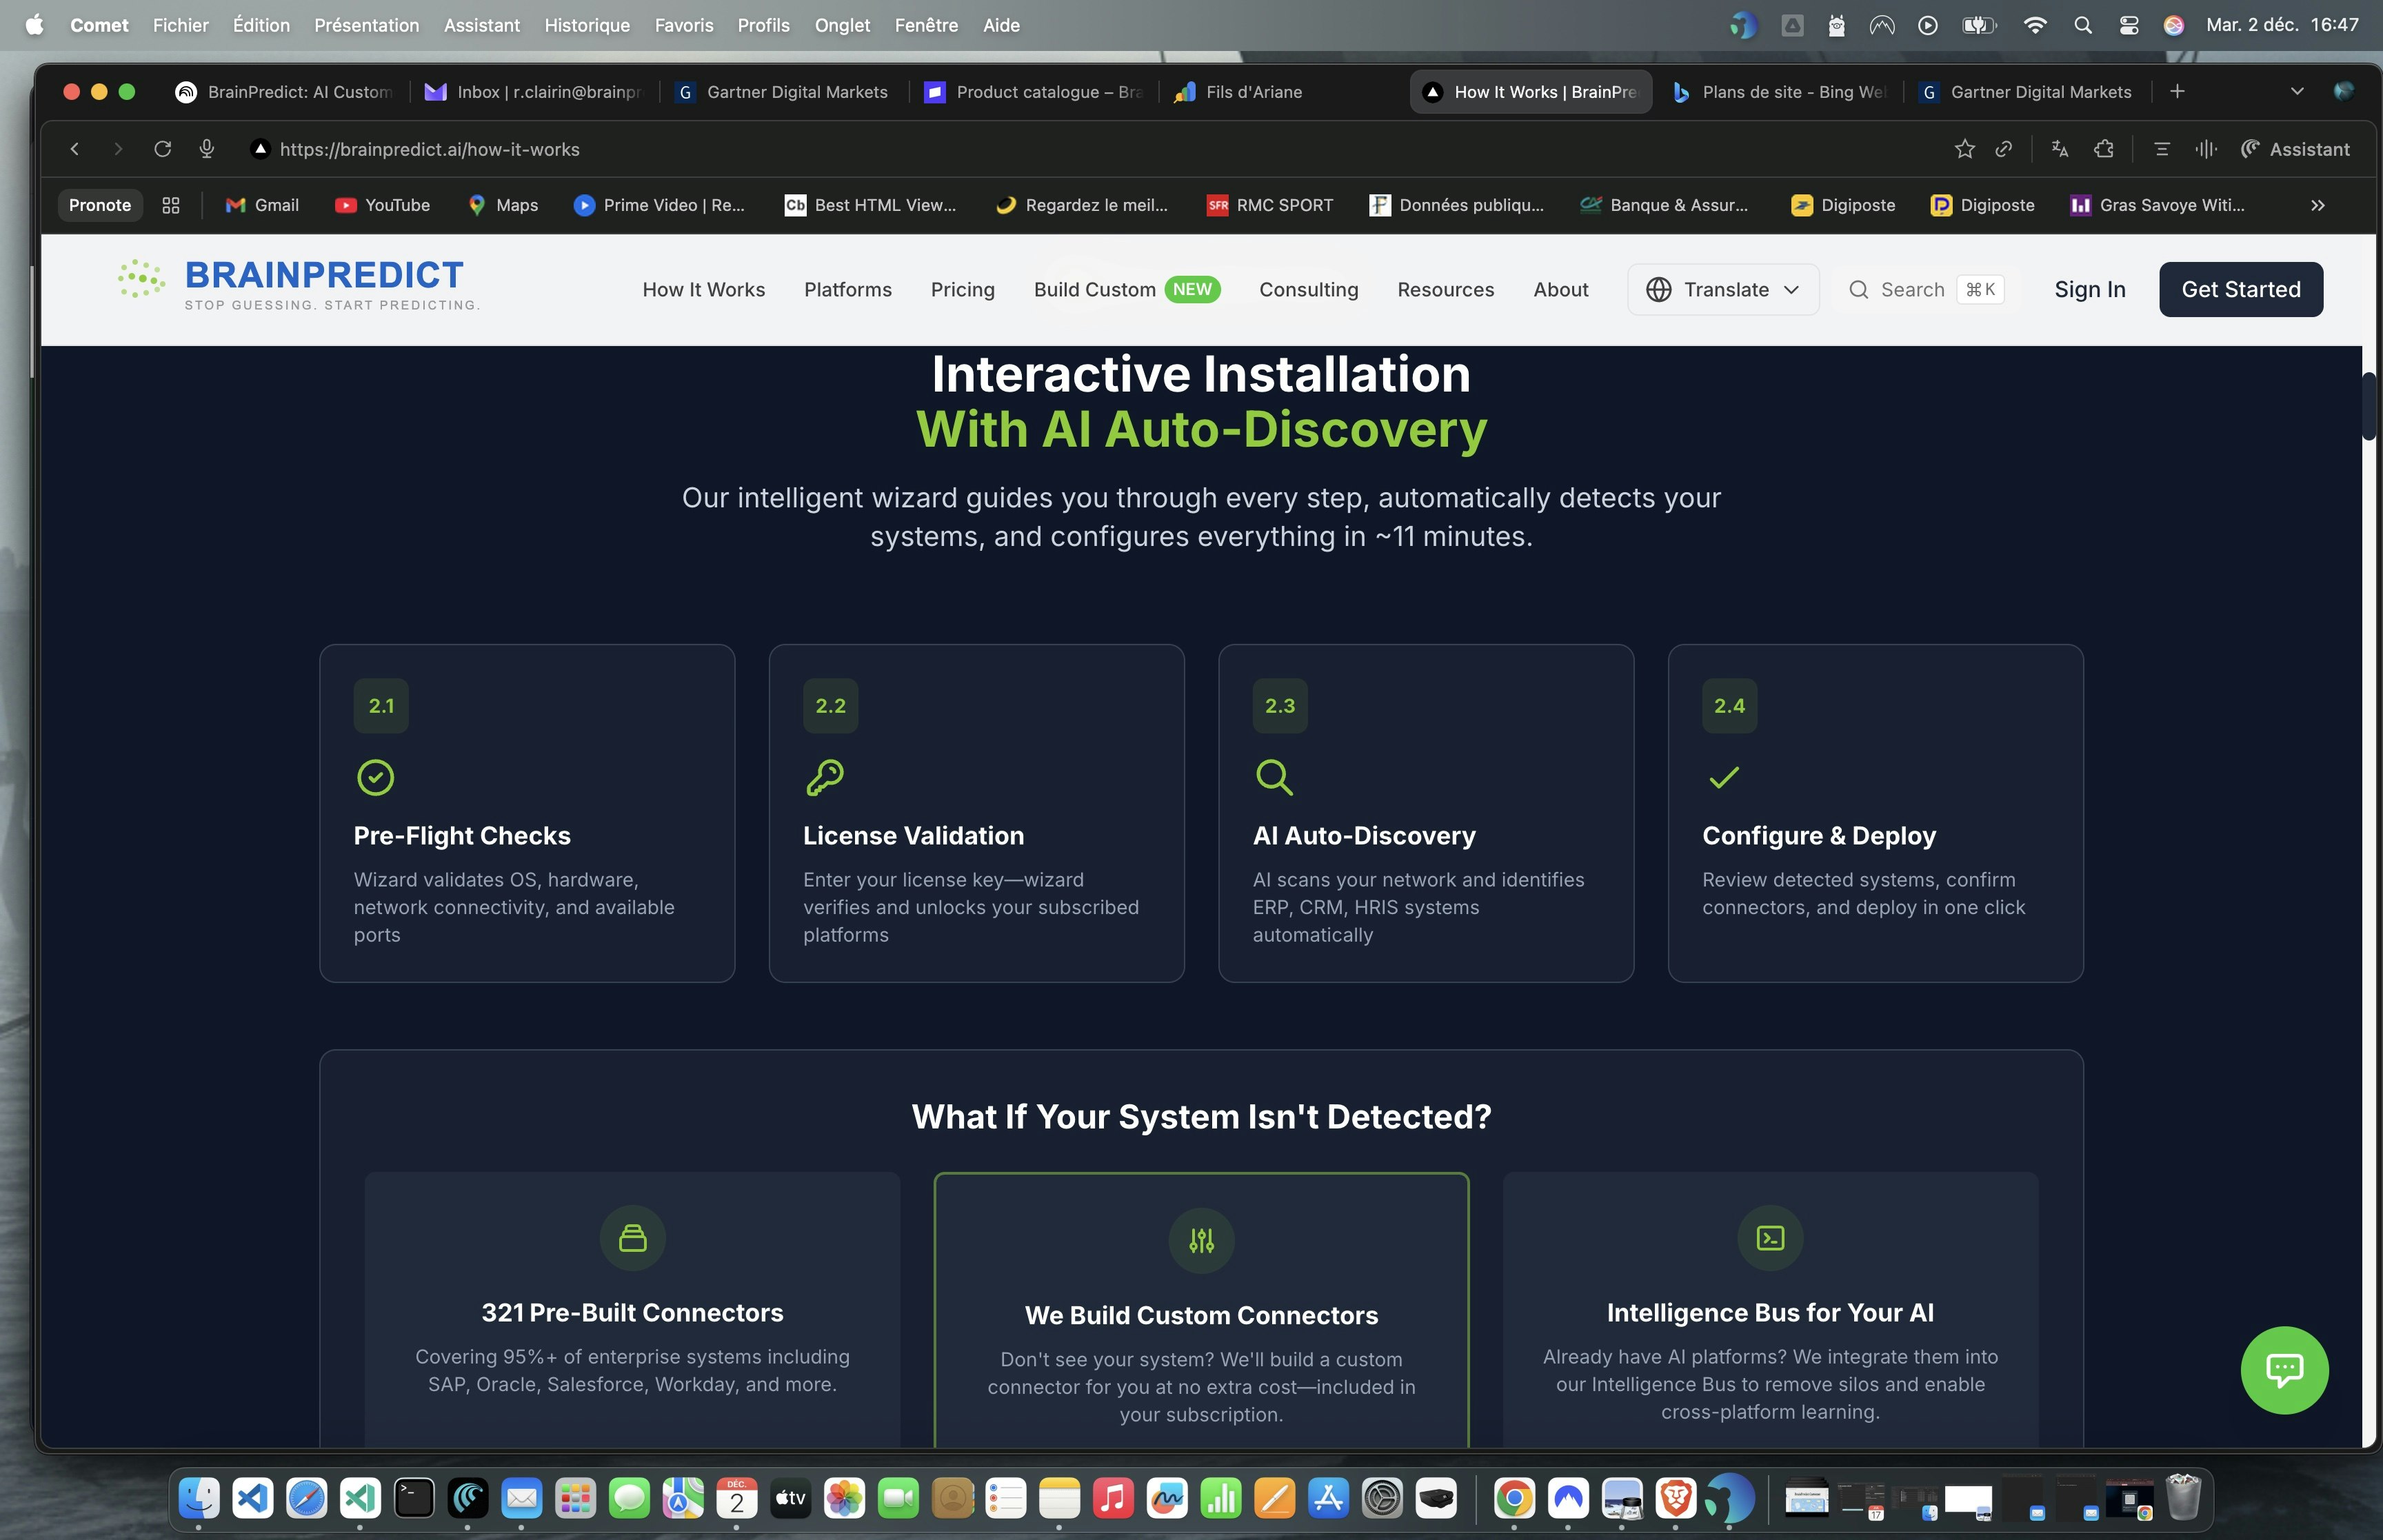Open the Pricing navigation link
Viewport: 2383px width, 1540px height.
(962, 290)
